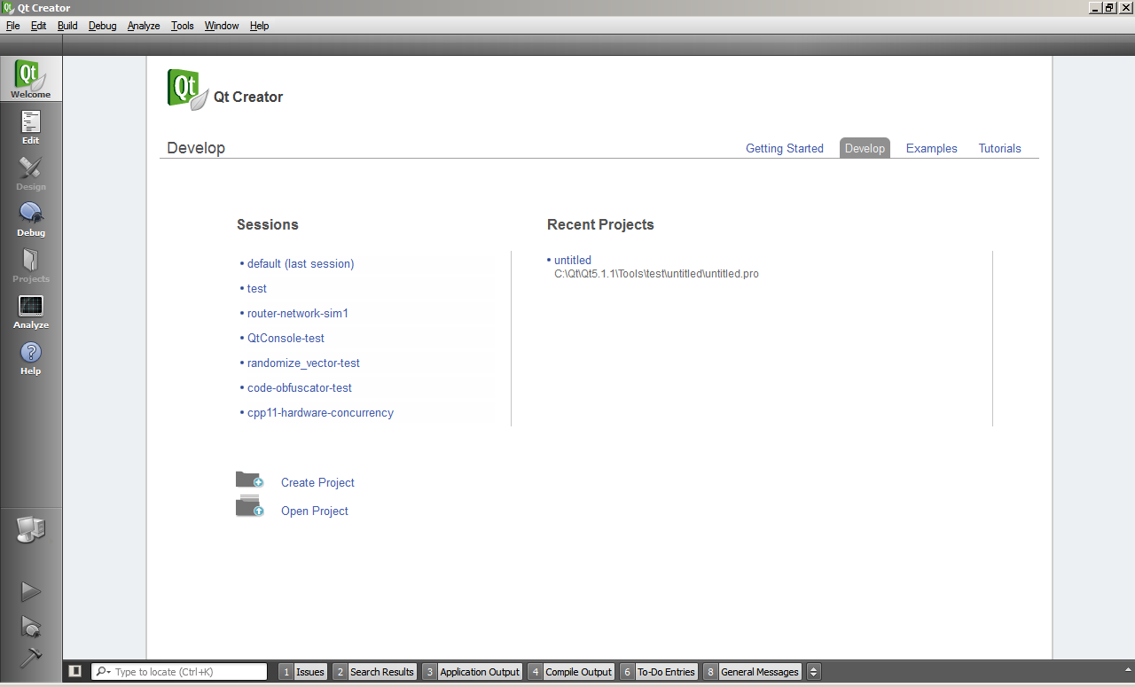Open the locator filter magnifier dropdown
The image size is (1135, 687).
[103, 672]
